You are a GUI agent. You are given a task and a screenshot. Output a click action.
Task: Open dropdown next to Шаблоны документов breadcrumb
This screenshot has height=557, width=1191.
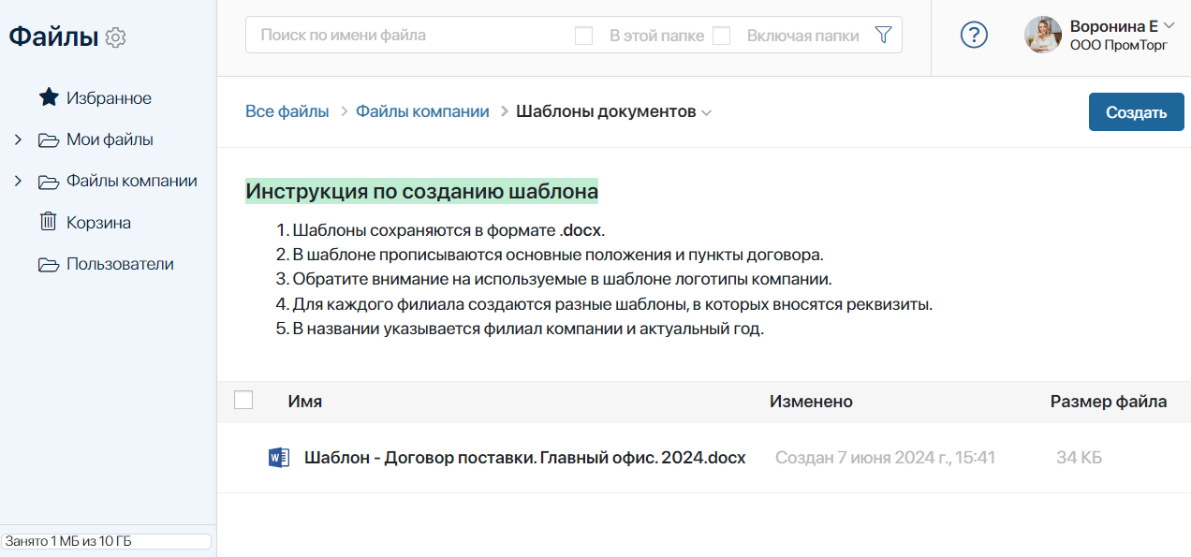coord(707,112)
